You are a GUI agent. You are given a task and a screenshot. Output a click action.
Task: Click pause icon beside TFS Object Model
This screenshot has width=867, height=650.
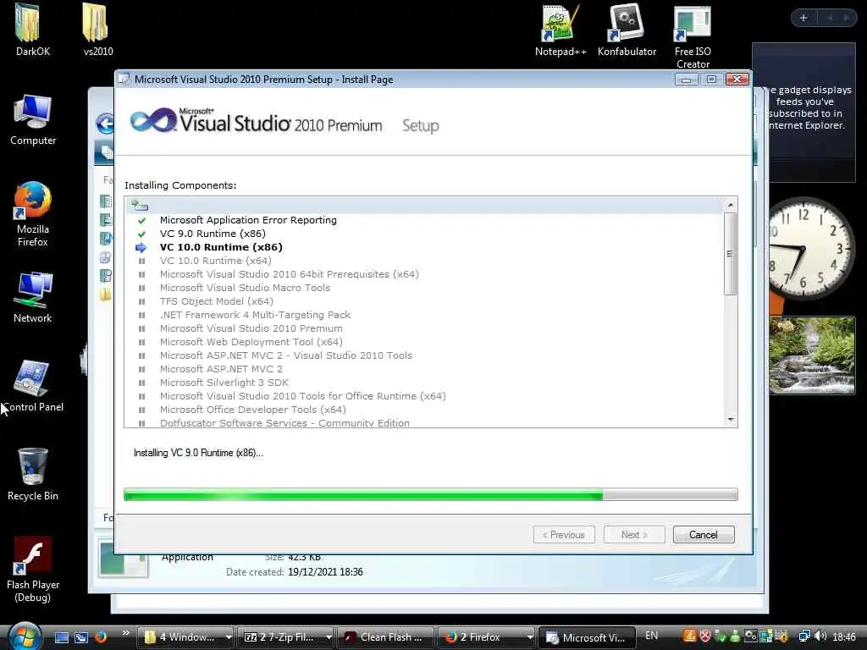pyautogui.click(x=141, y=302)
